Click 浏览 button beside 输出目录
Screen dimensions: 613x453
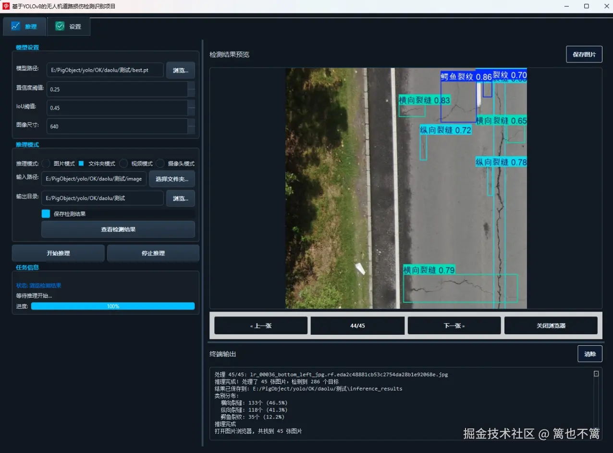click(181, 198)
